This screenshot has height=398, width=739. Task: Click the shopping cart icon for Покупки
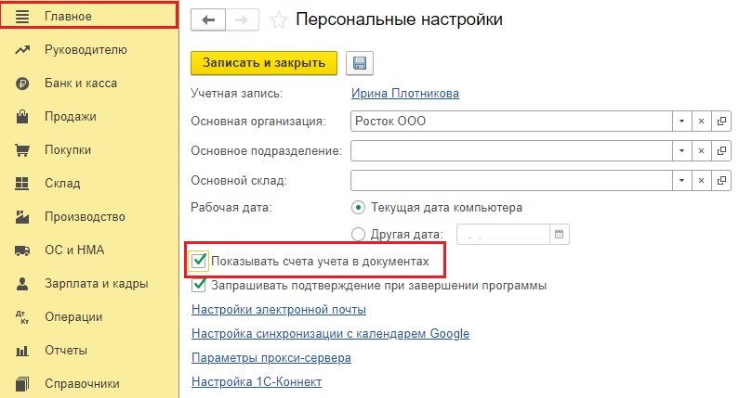click(22, 150)
